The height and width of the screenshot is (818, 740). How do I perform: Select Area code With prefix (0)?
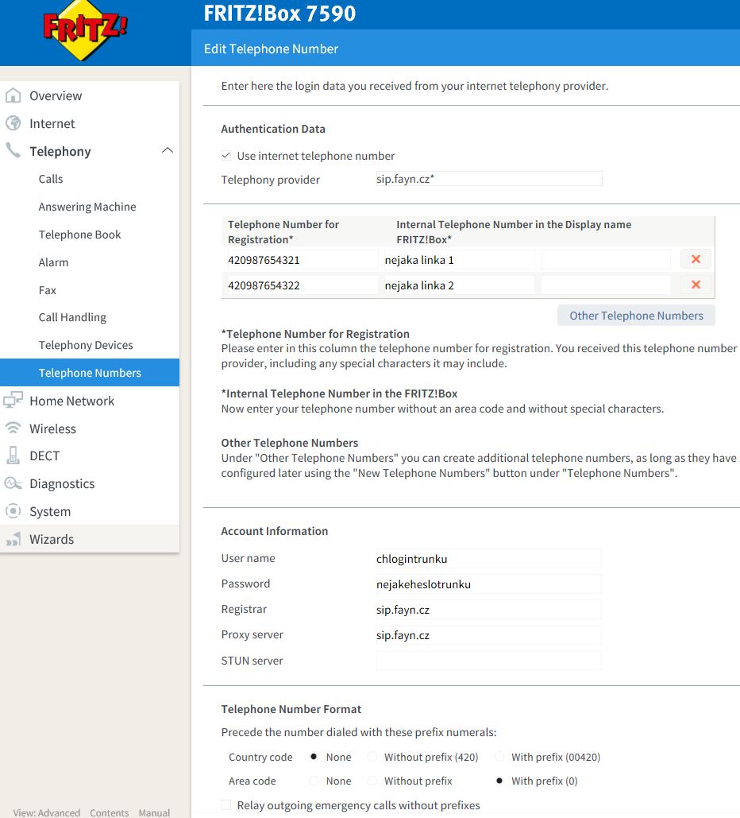click(499, 781)
